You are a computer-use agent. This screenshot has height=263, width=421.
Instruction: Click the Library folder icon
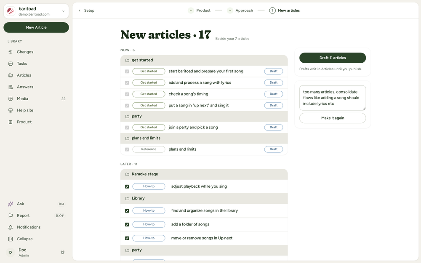click(127, 198)
